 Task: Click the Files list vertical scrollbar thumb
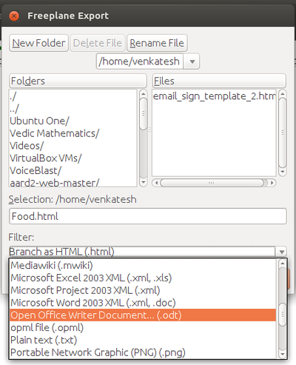[x=283, y=133]
